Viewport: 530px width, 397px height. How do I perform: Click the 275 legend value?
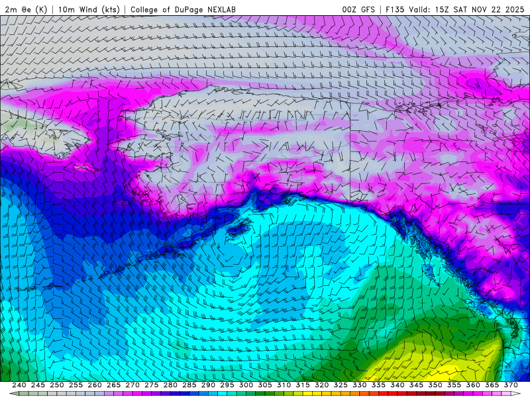152,385
